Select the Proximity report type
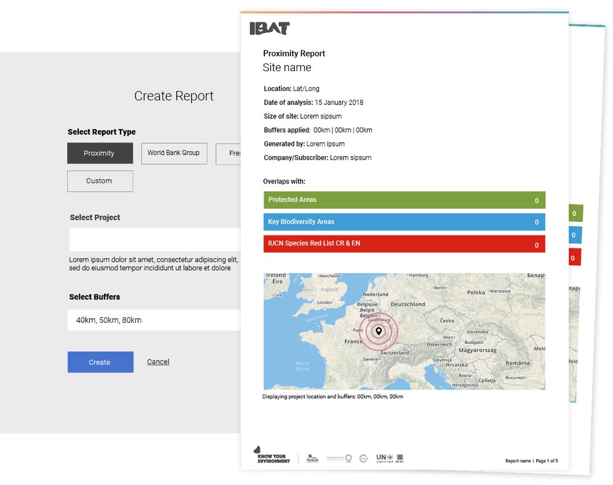 (x=100, y=153)
